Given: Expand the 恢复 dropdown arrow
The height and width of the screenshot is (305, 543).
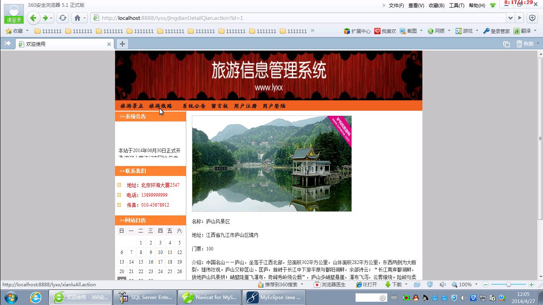Looking at the screenshot, I should pos(538,44).
